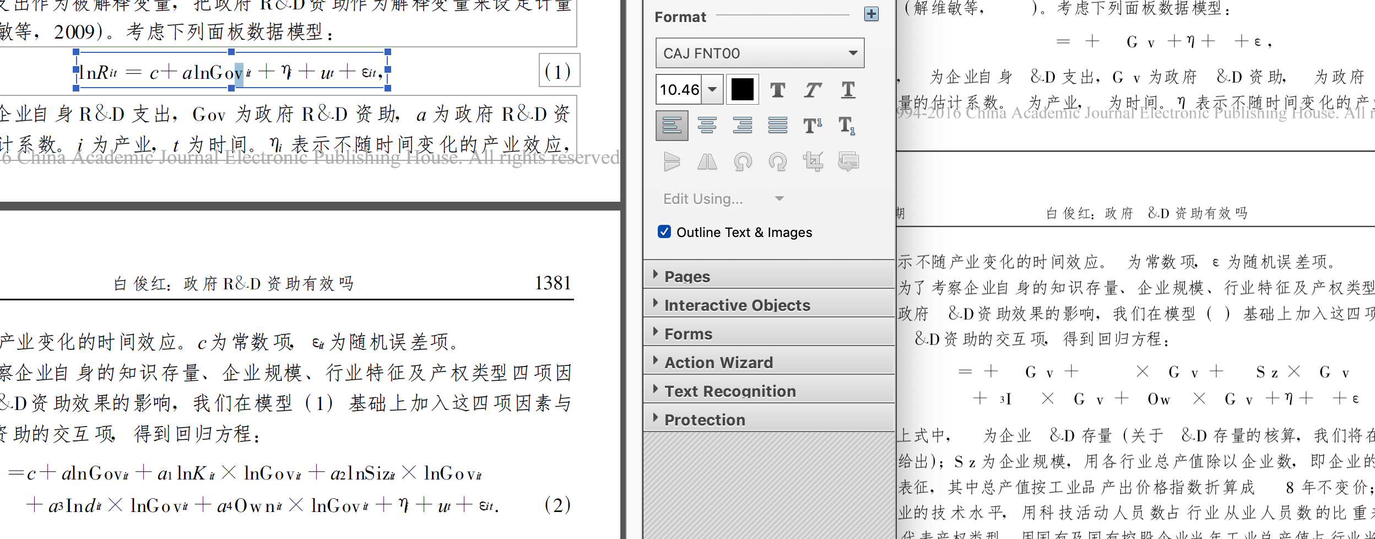Align text left in the Format panel
Image resolution: width=1375 pixels, height=539 pixels.
[x=672, y=126]
